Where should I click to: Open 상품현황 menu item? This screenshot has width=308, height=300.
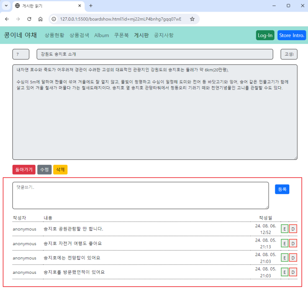coord(54,35)
